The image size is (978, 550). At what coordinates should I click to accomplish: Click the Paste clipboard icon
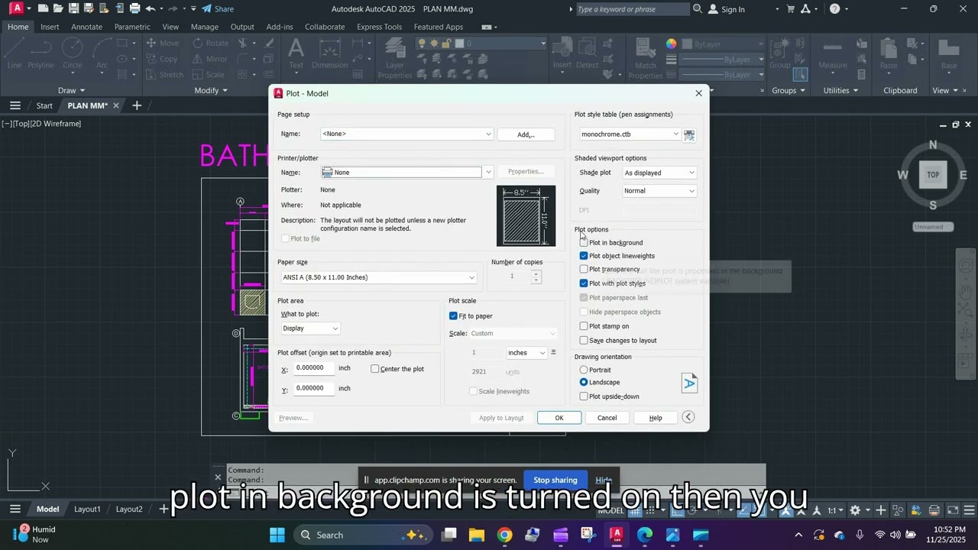(x=889, y=54)
